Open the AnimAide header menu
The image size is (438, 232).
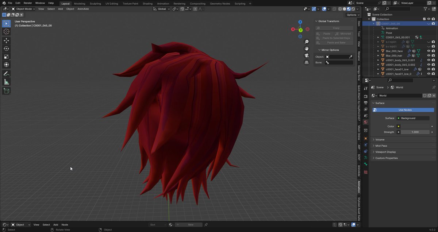click(x=83, y=9)
